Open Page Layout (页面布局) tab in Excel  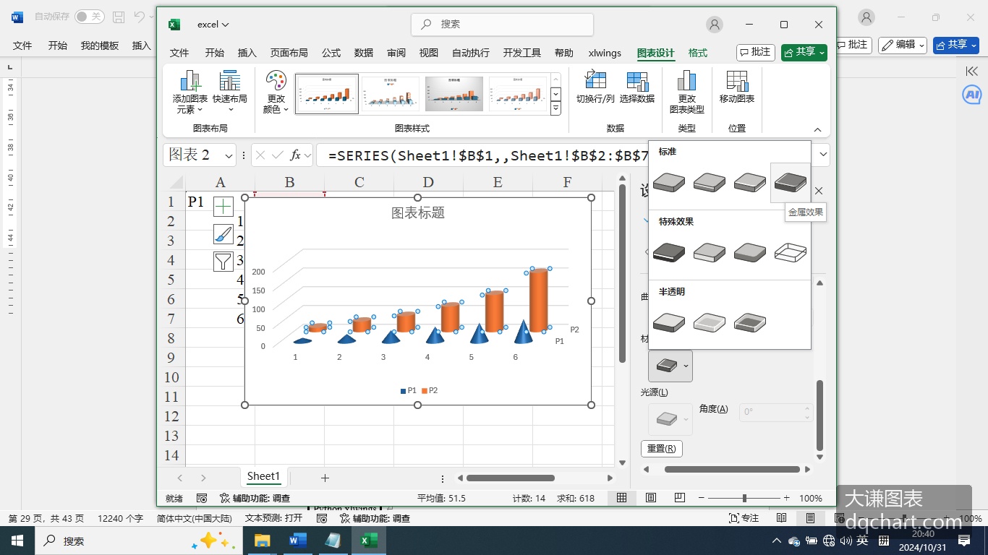pos(289,53)
